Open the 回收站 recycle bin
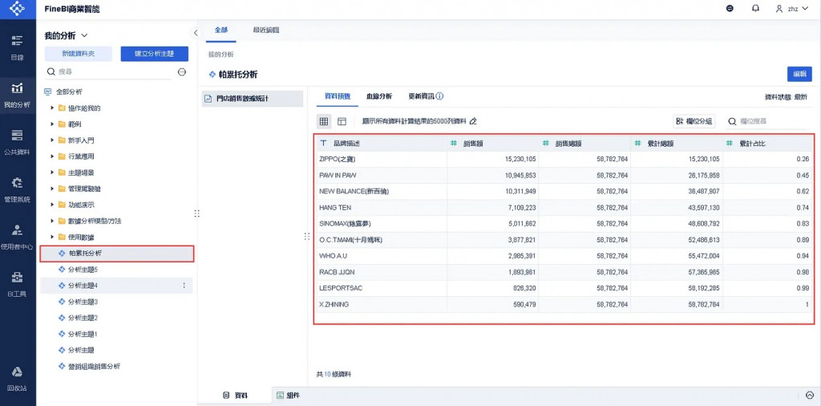The height and width of the screenshot is (406, 821). 18,379
